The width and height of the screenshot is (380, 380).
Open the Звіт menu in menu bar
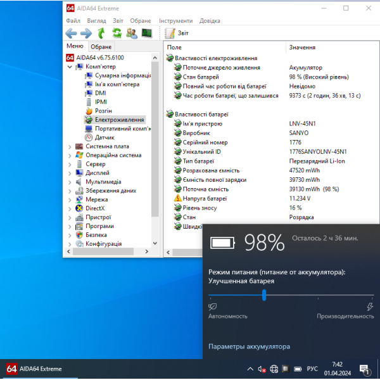pyautogui.click(x=118, y=21)
